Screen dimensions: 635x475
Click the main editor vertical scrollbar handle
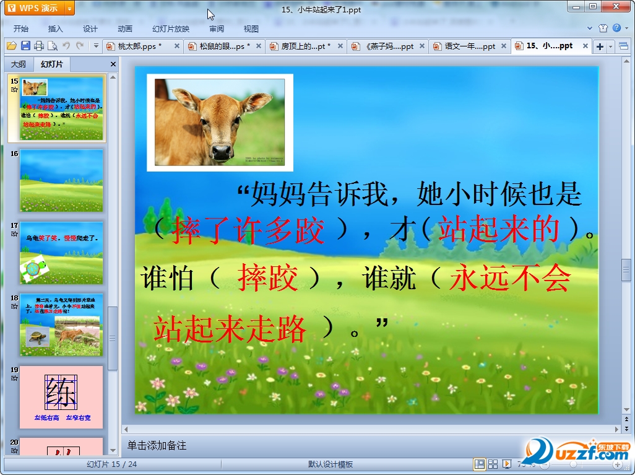point(626,271)
